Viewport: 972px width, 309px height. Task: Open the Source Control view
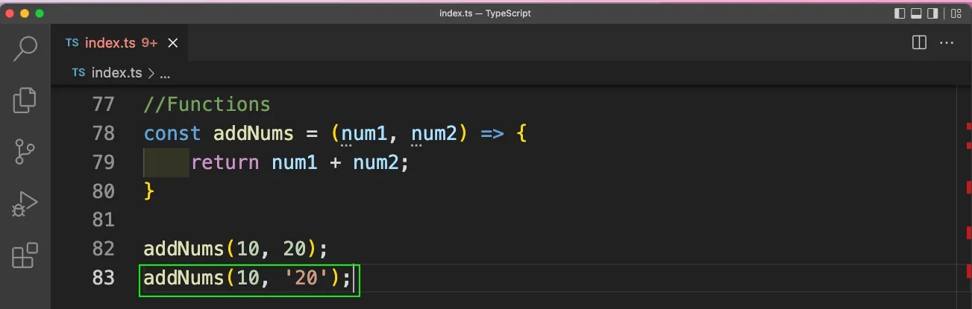pyautogui.click(x=25, y=151)
